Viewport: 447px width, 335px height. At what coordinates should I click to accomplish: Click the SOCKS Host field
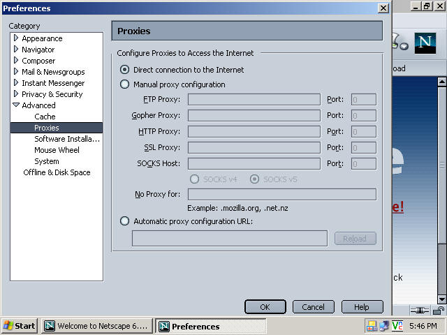[x=254, y=163]
